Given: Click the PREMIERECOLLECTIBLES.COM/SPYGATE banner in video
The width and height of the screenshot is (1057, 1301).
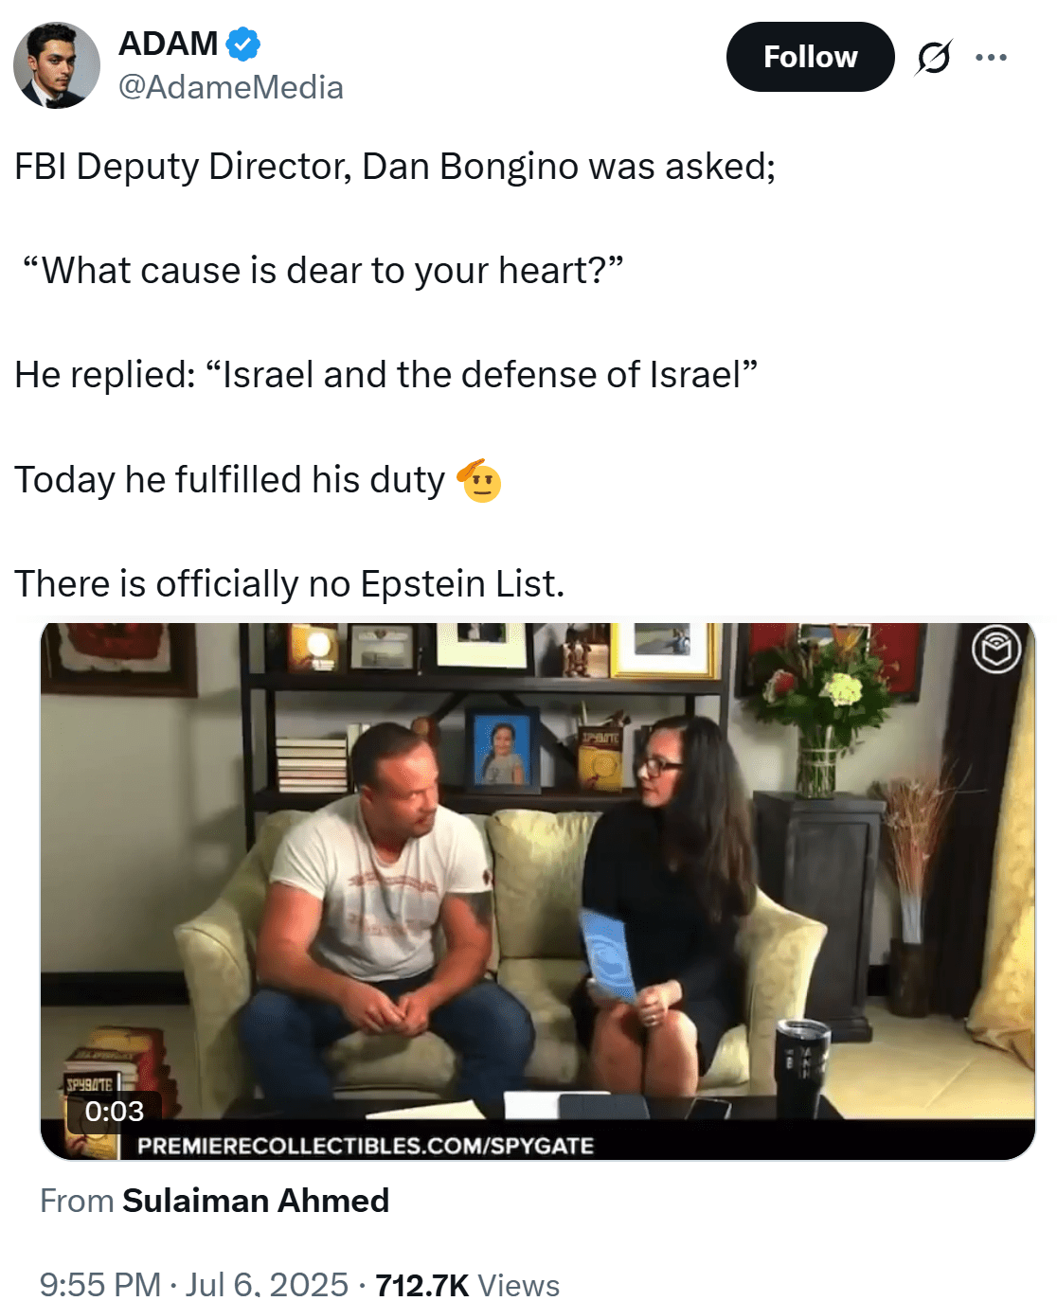Looking at the screenshot, I should [366, 1146].
